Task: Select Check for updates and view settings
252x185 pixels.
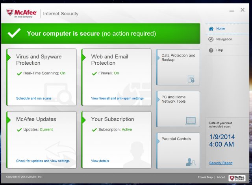Action: [x=43, y=161]
